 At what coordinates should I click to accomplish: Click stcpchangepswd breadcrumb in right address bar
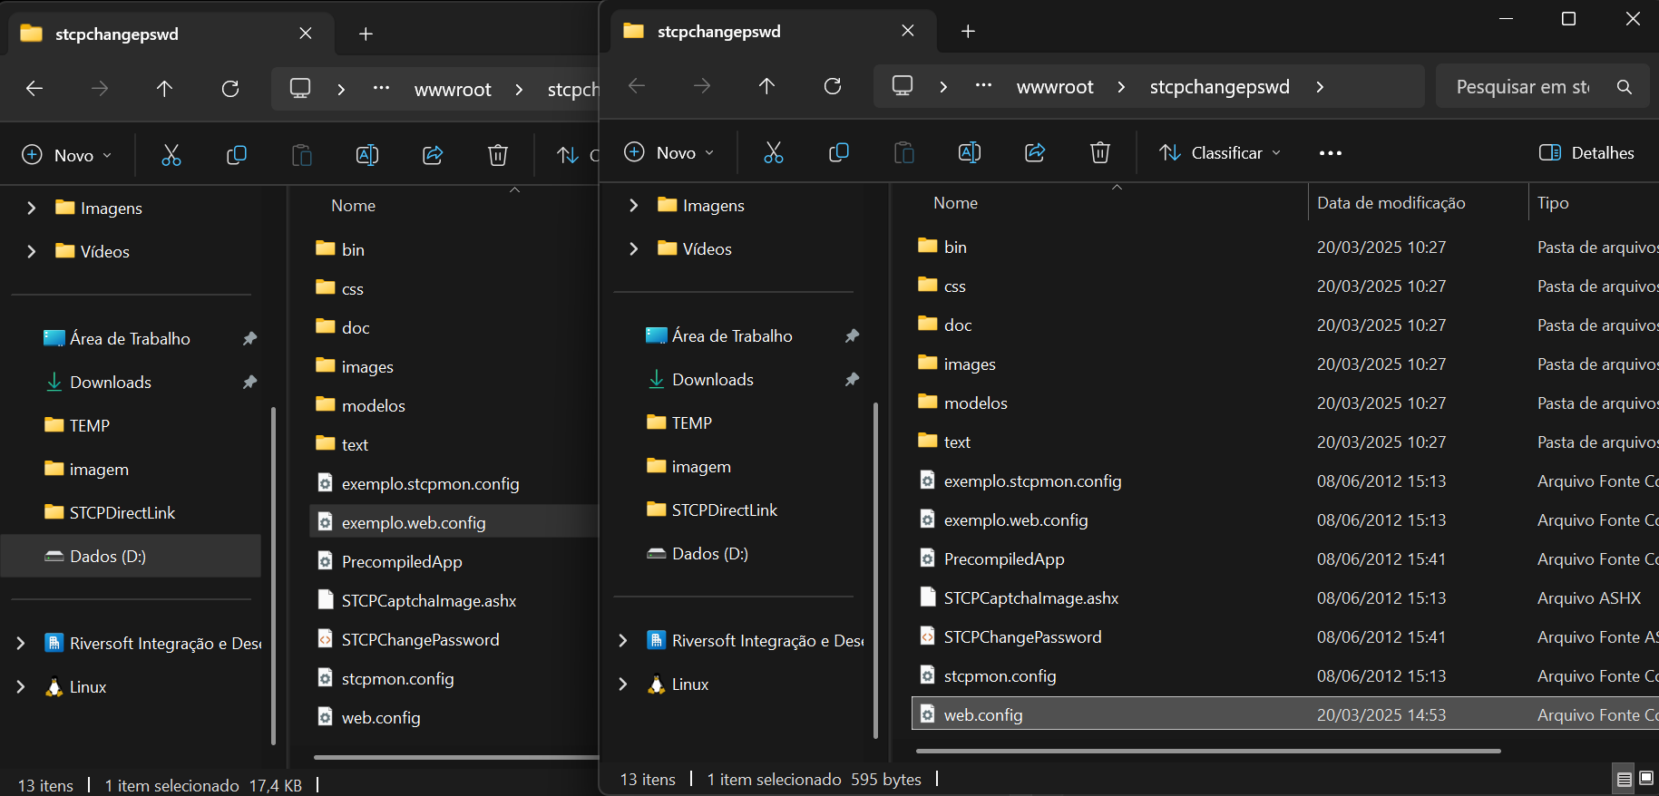click(1220, 87)
